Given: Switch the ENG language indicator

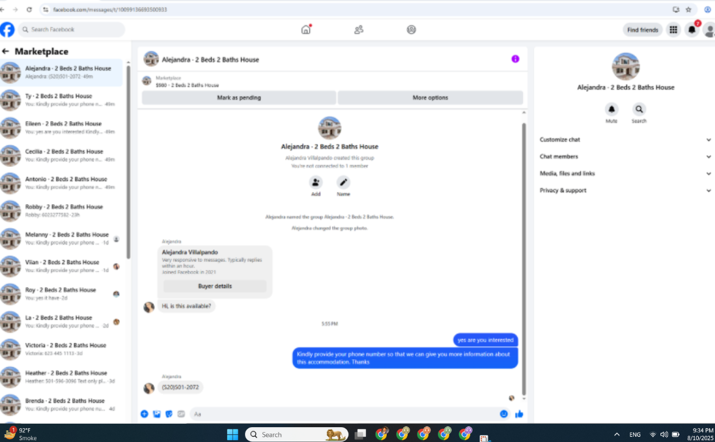Looking at the screenshot, I should tap(635, 435).
